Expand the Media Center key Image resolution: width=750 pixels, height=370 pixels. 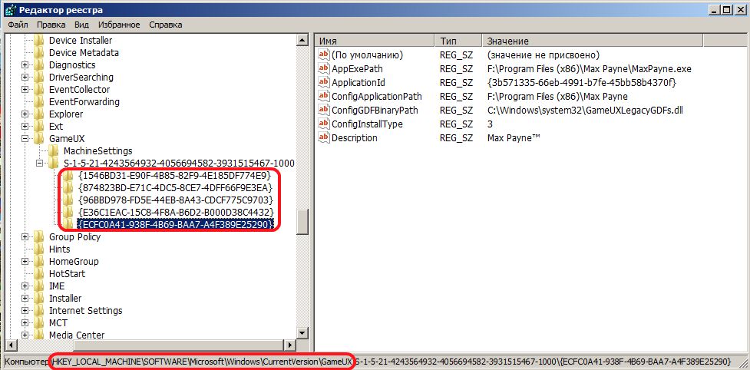click(x=25, y=335)
